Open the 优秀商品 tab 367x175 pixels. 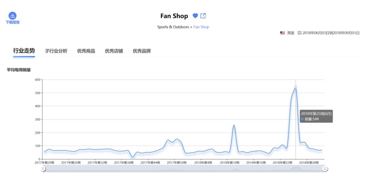click(86, 51)
